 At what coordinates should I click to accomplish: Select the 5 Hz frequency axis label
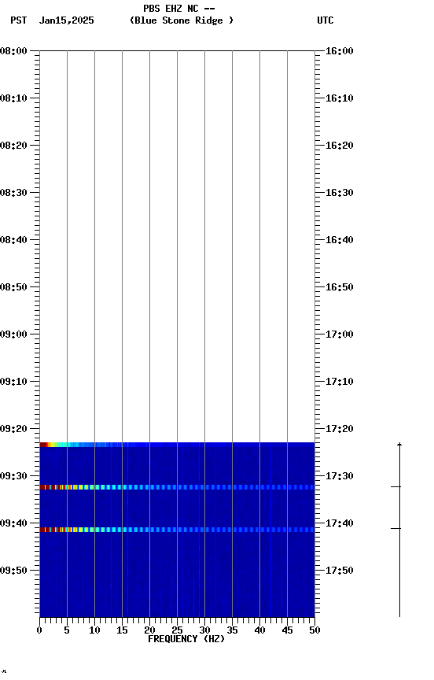point(67,630)
